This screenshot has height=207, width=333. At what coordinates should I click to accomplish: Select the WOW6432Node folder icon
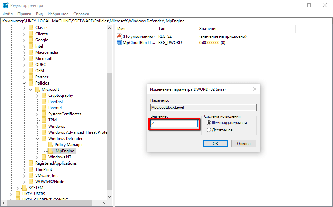click(x=31, y=182)
